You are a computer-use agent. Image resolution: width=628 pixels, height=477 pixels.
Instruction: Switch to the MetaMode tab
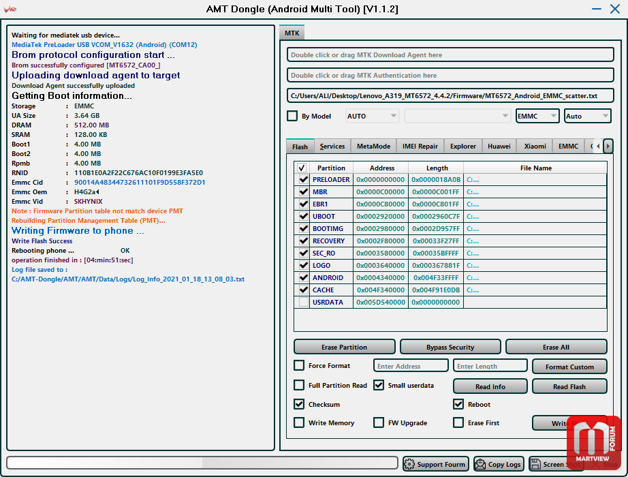click(x=373, y=147)
